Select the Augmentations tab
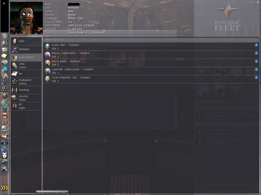 click(26, 58)
